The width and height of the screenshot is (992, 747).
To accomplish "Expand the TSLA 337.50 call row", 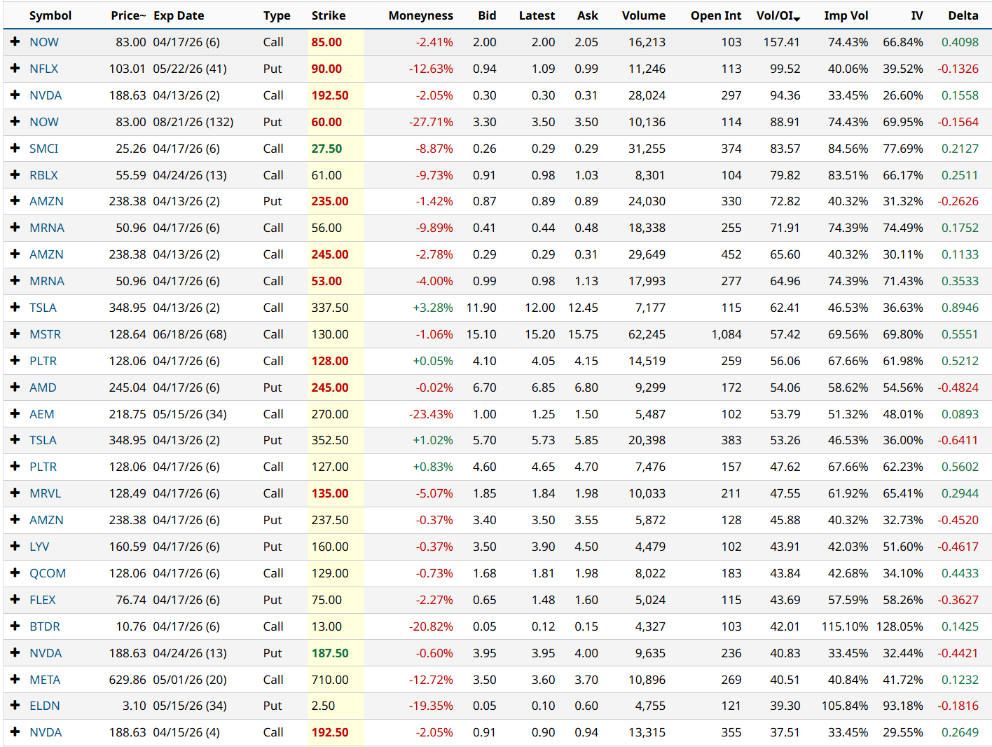I will coord(15,308).
